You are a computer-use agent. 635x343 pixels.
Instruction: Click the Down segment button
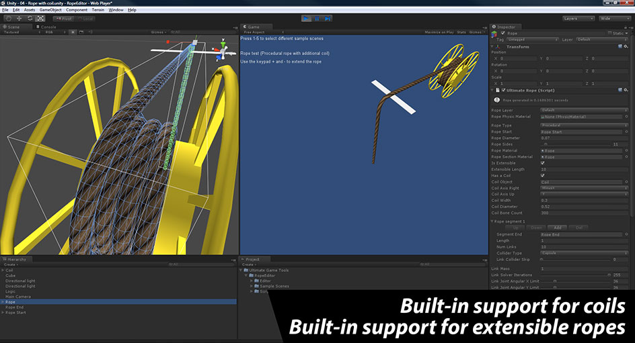point(536,228)
